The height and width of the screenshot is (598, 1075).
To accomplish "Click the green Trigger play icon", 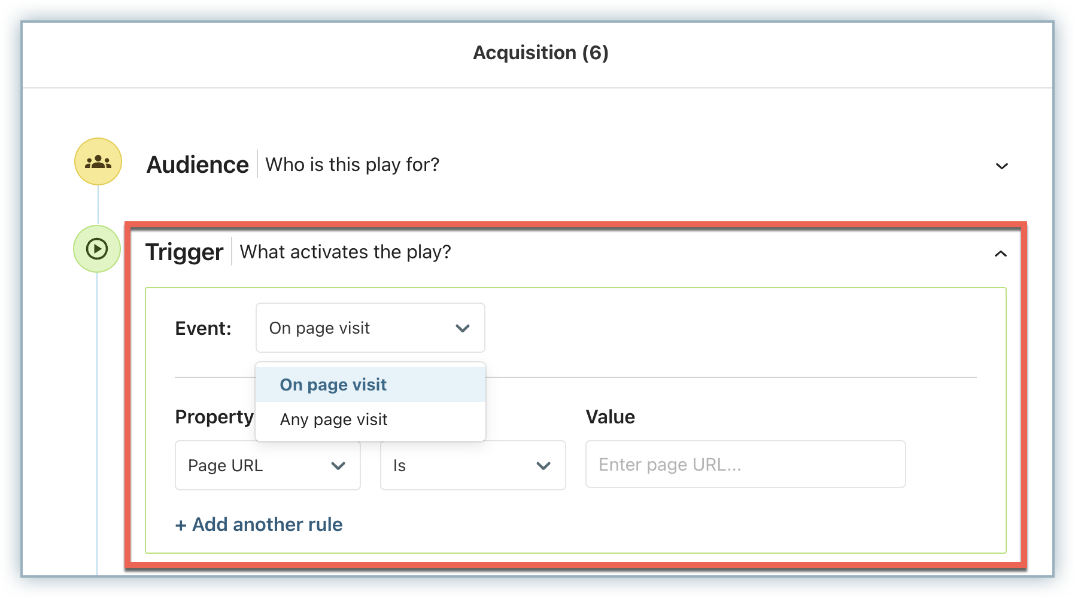I will point(97,249).
